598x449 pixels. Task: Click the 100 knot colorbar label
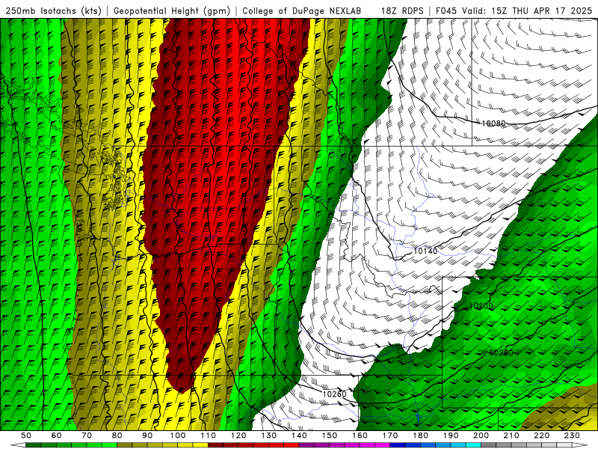point(178,436)
